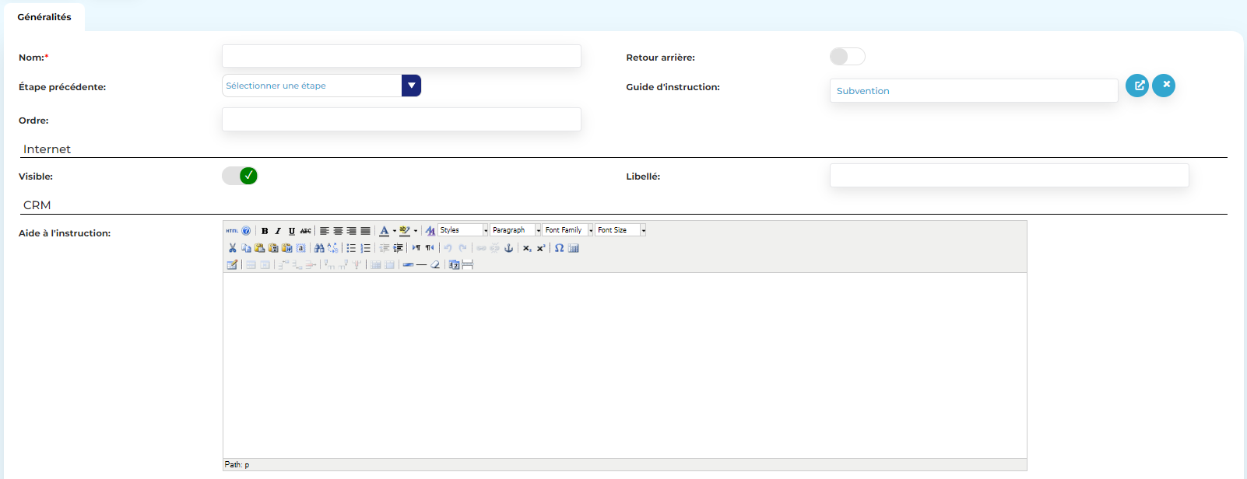Expand the Styles dropdown

click(486, 230)
